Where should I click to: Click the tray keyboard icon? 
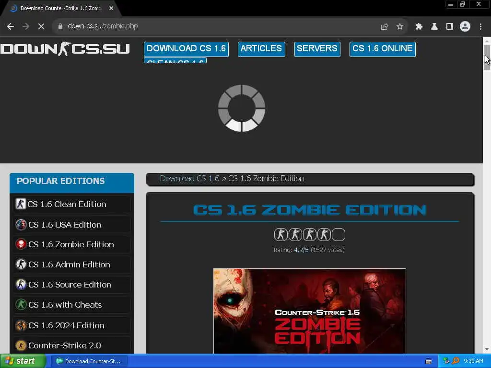point(429,361)
